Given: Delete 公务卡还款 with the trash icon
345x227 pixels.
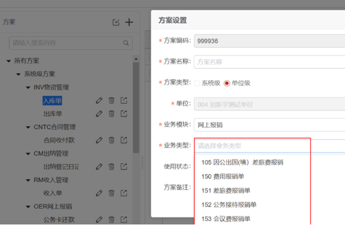Looking at the screenshot, I should point(112,219).
